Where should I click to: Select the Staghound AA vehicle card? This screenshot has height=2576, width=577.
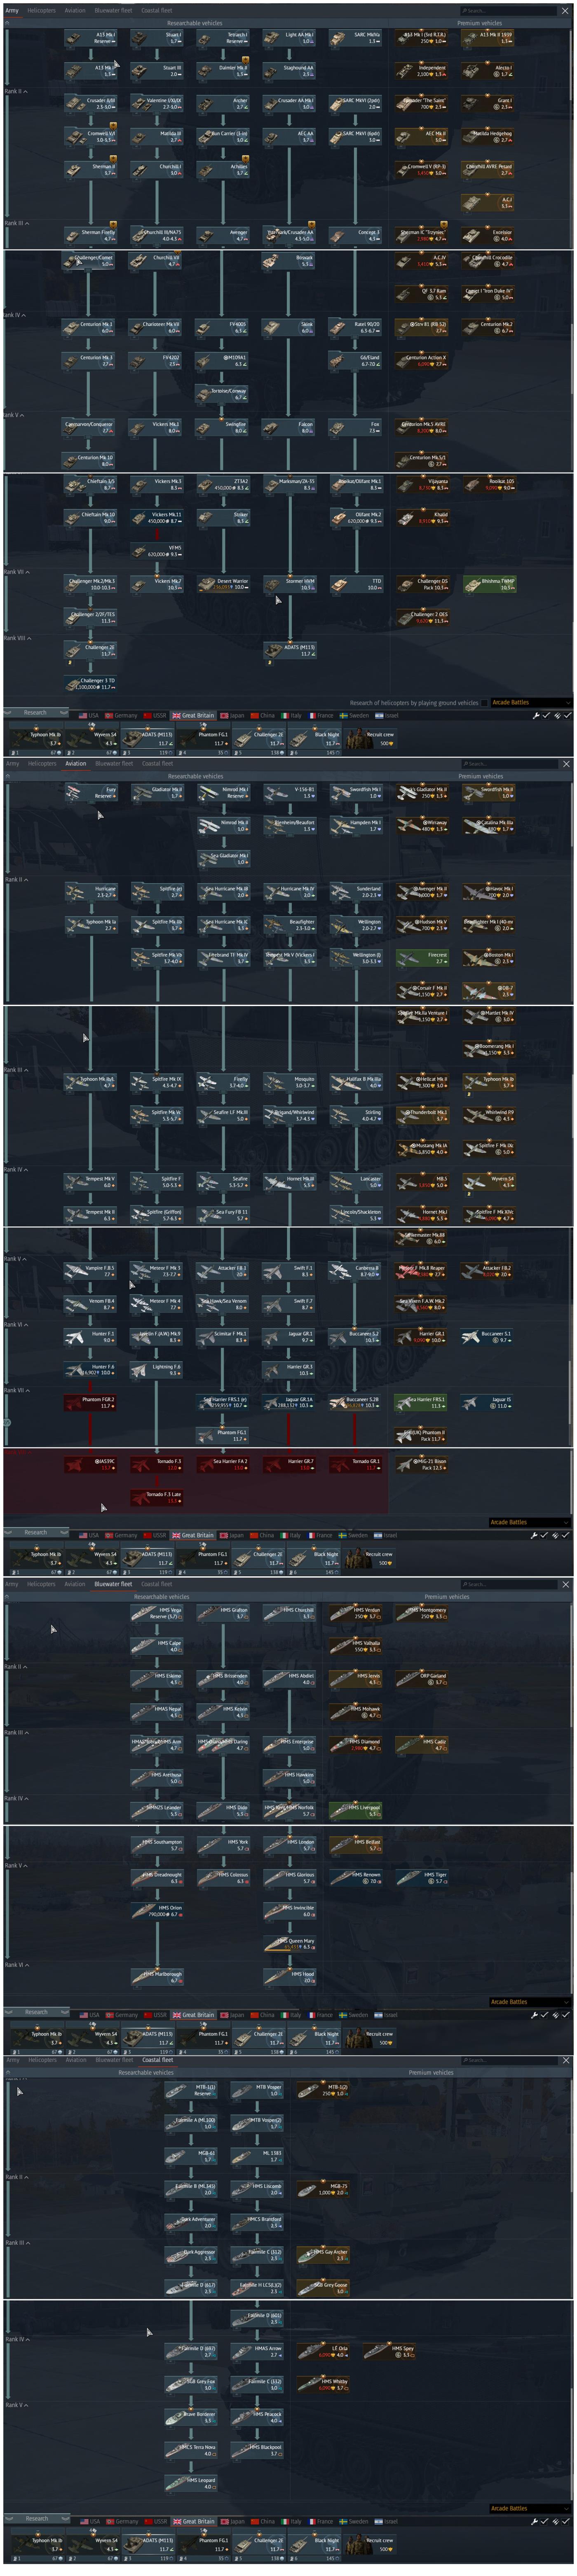288,71
